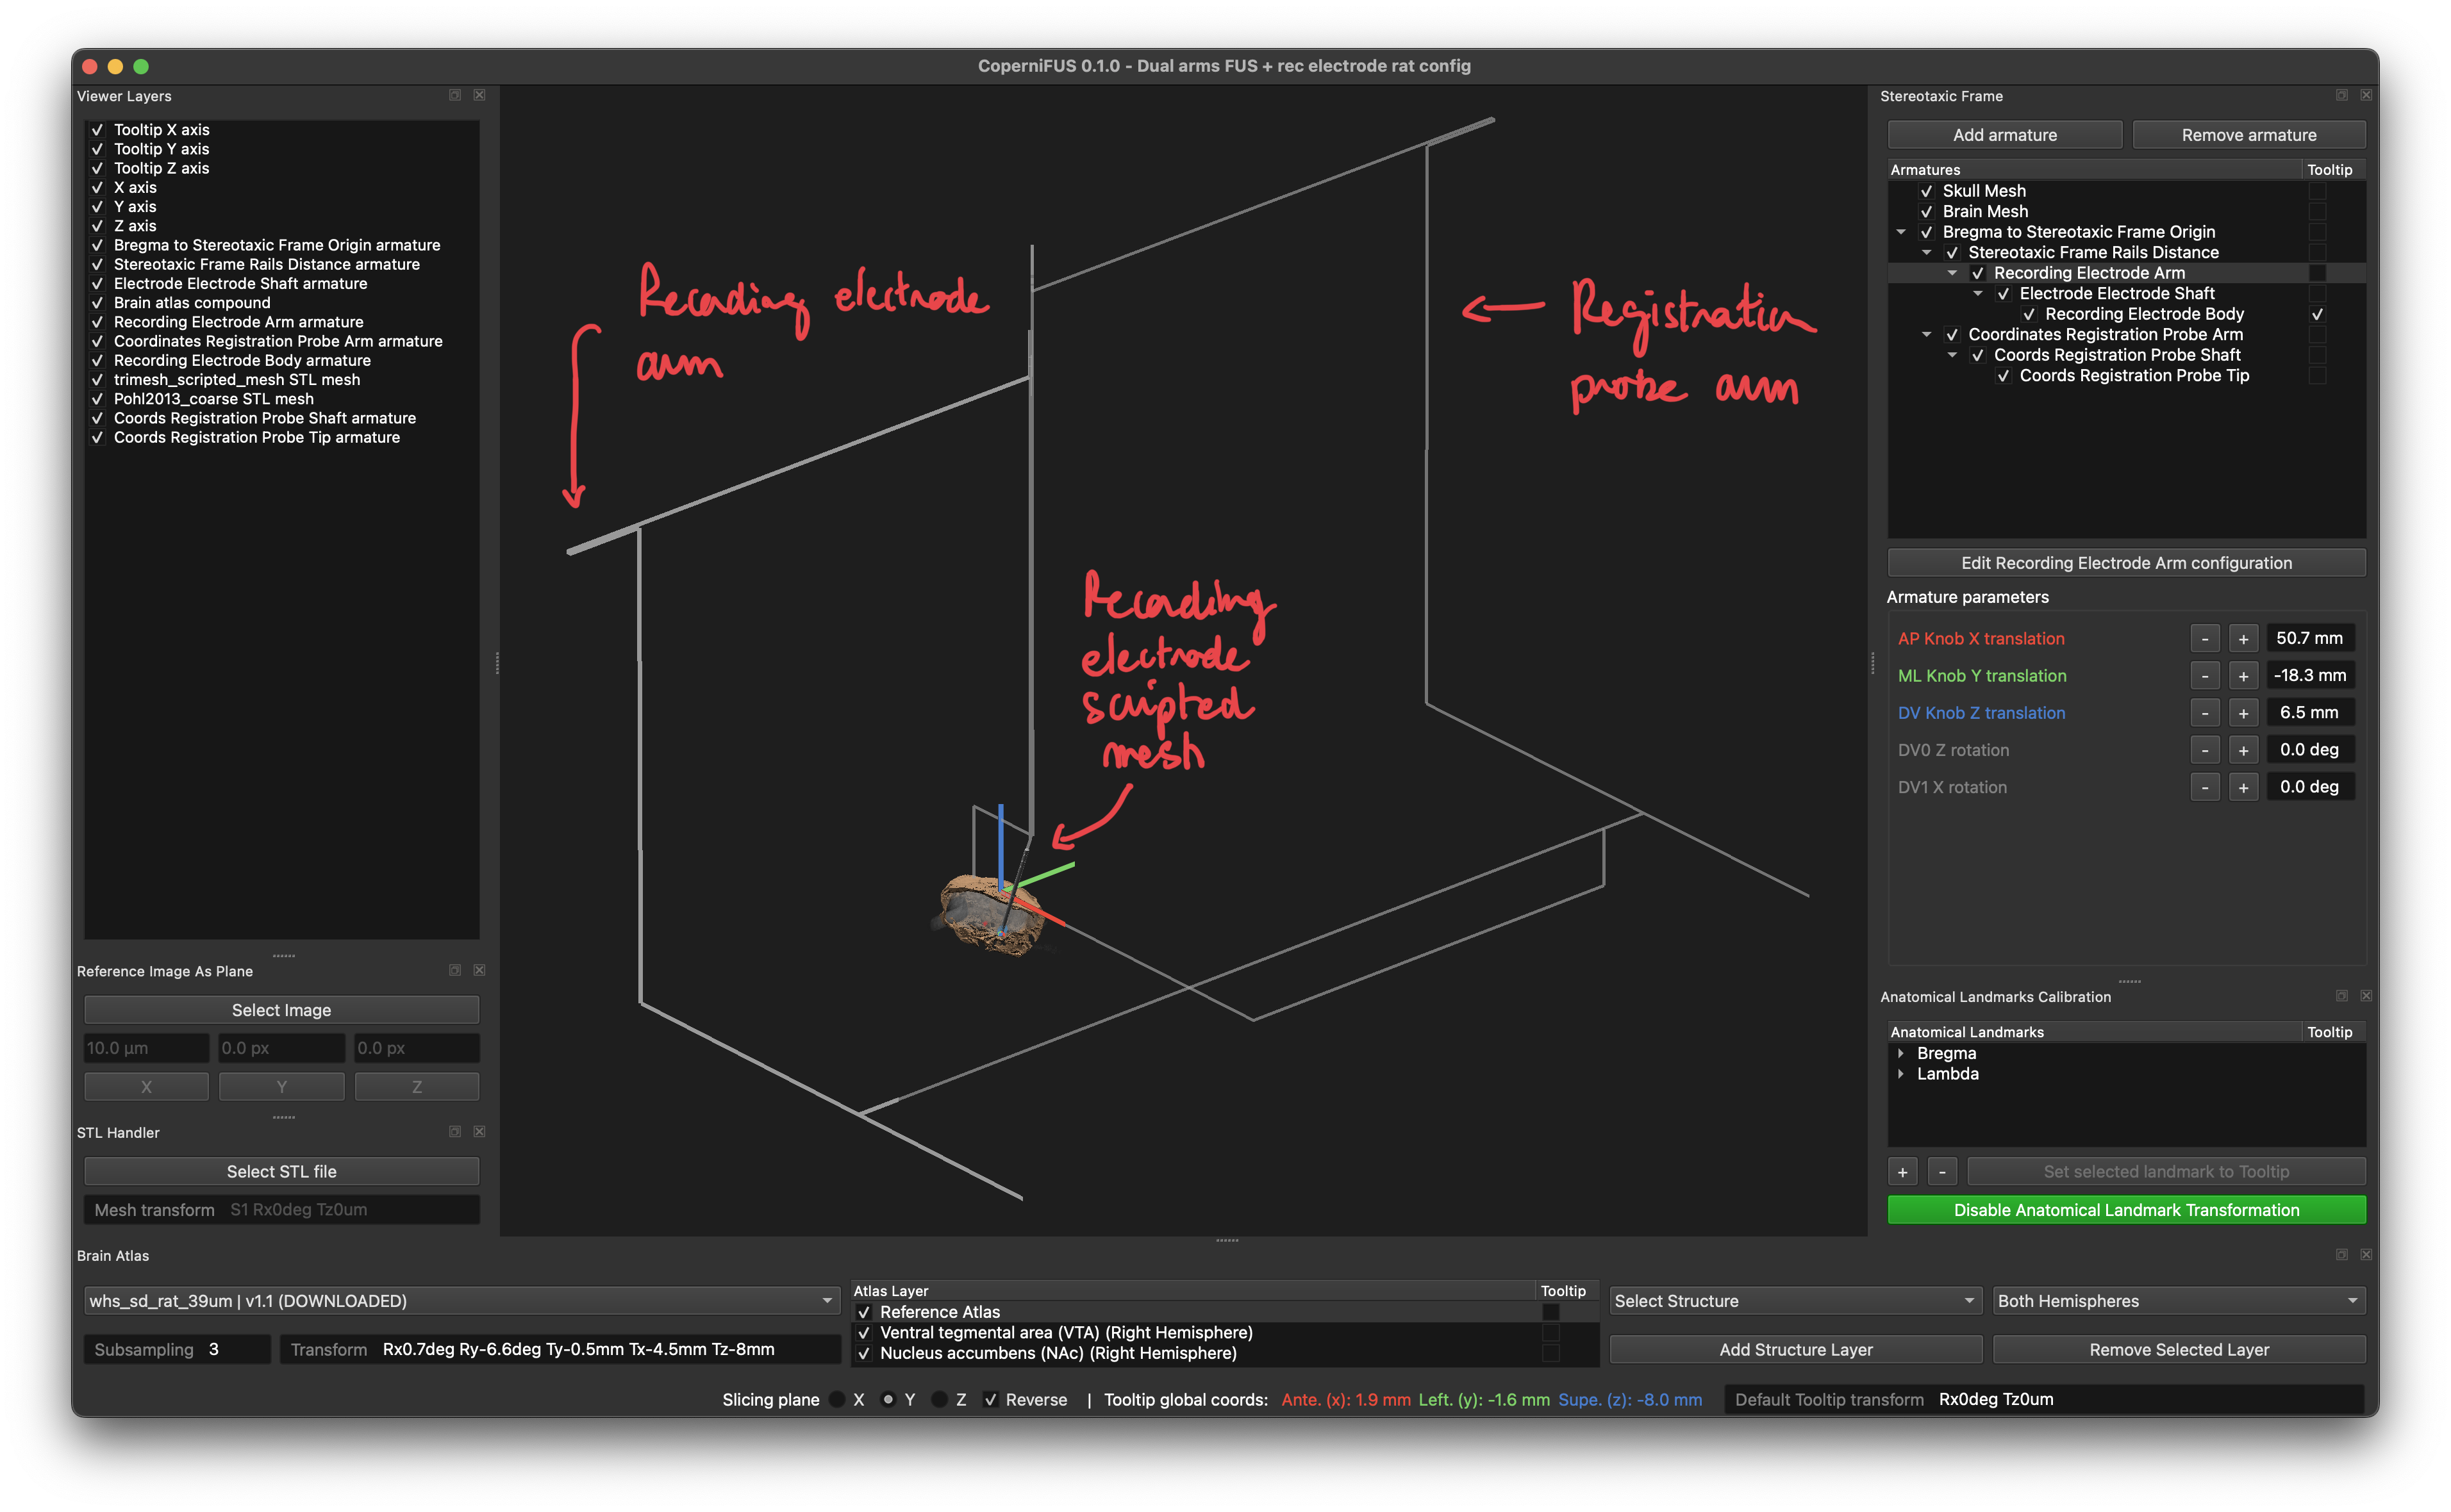
Task: Float the Reference Image As Plane panel
Action: pyautogui.click(x=455, y=970)
